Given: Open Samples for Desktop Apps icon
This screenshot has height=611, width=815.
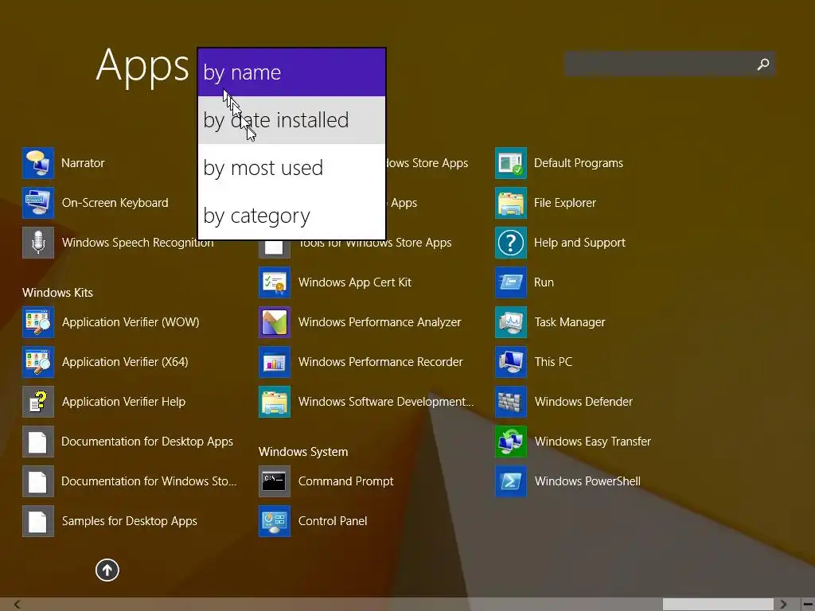Looking at the screenshot, I should tap(38, 521).
